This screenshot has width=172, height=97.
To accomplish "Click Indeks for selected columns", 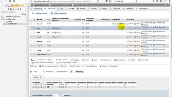I will pos(132,60).
